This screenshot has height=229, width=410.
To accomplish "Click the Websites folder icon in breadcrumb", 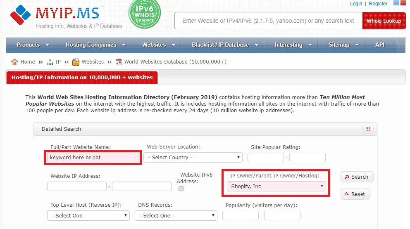I will click(76, 62).
